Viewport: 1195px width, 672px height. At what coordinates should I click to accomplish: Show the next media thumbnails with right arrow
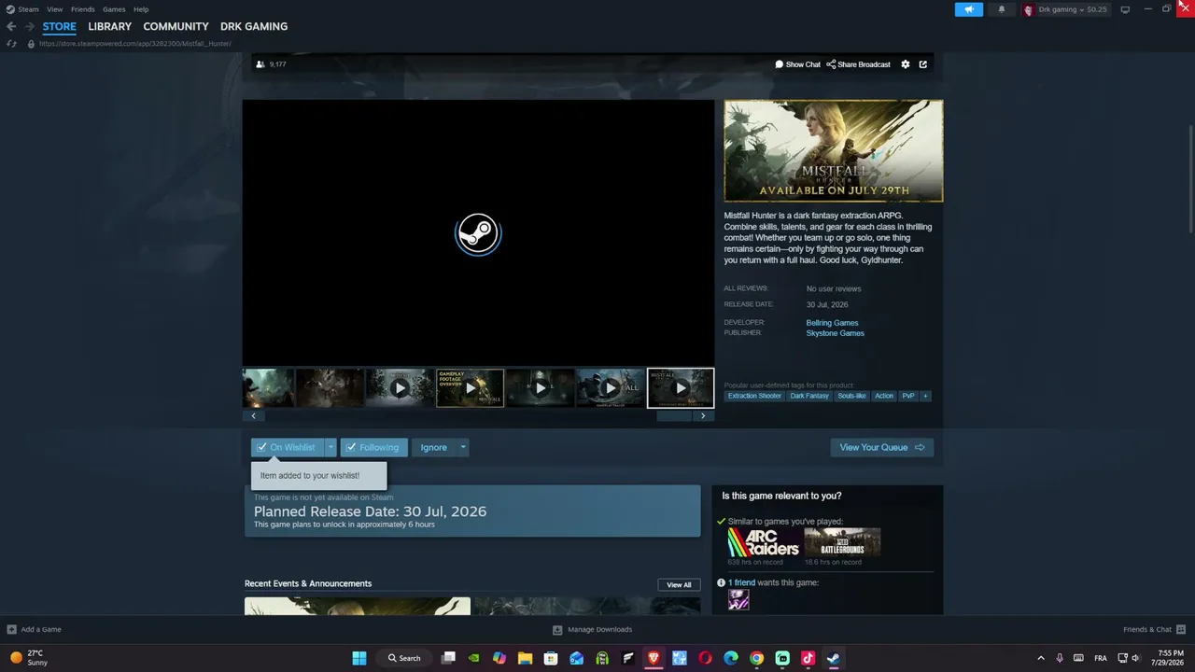tap(703, 416)
